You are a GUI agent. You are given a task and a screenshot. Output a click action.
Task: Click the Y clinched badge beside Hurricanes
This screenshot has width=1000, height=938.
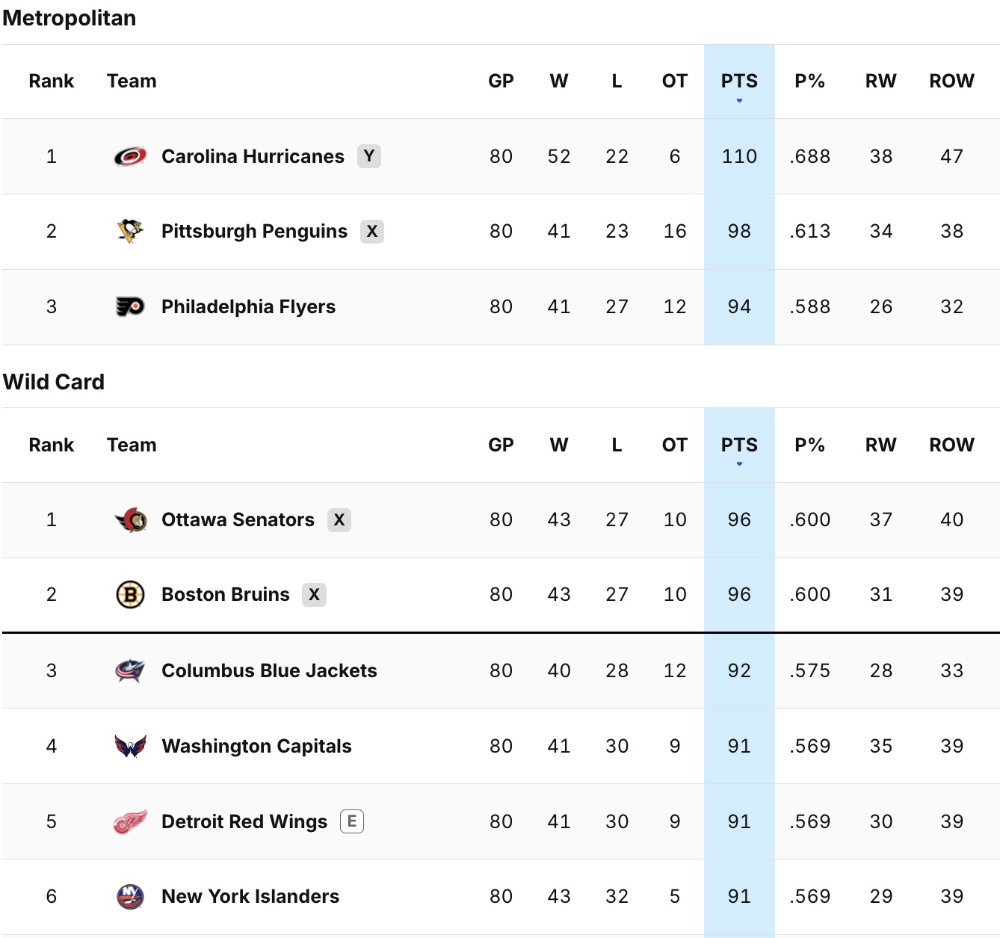coord(368,156)
